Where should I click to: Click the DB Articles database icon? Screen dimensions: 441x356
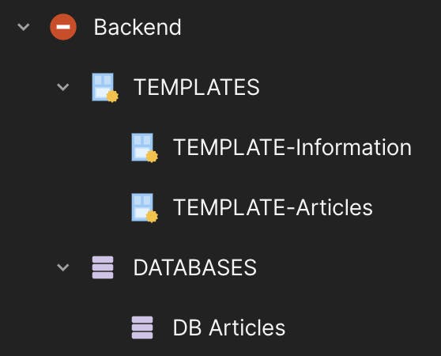(142, 328)
